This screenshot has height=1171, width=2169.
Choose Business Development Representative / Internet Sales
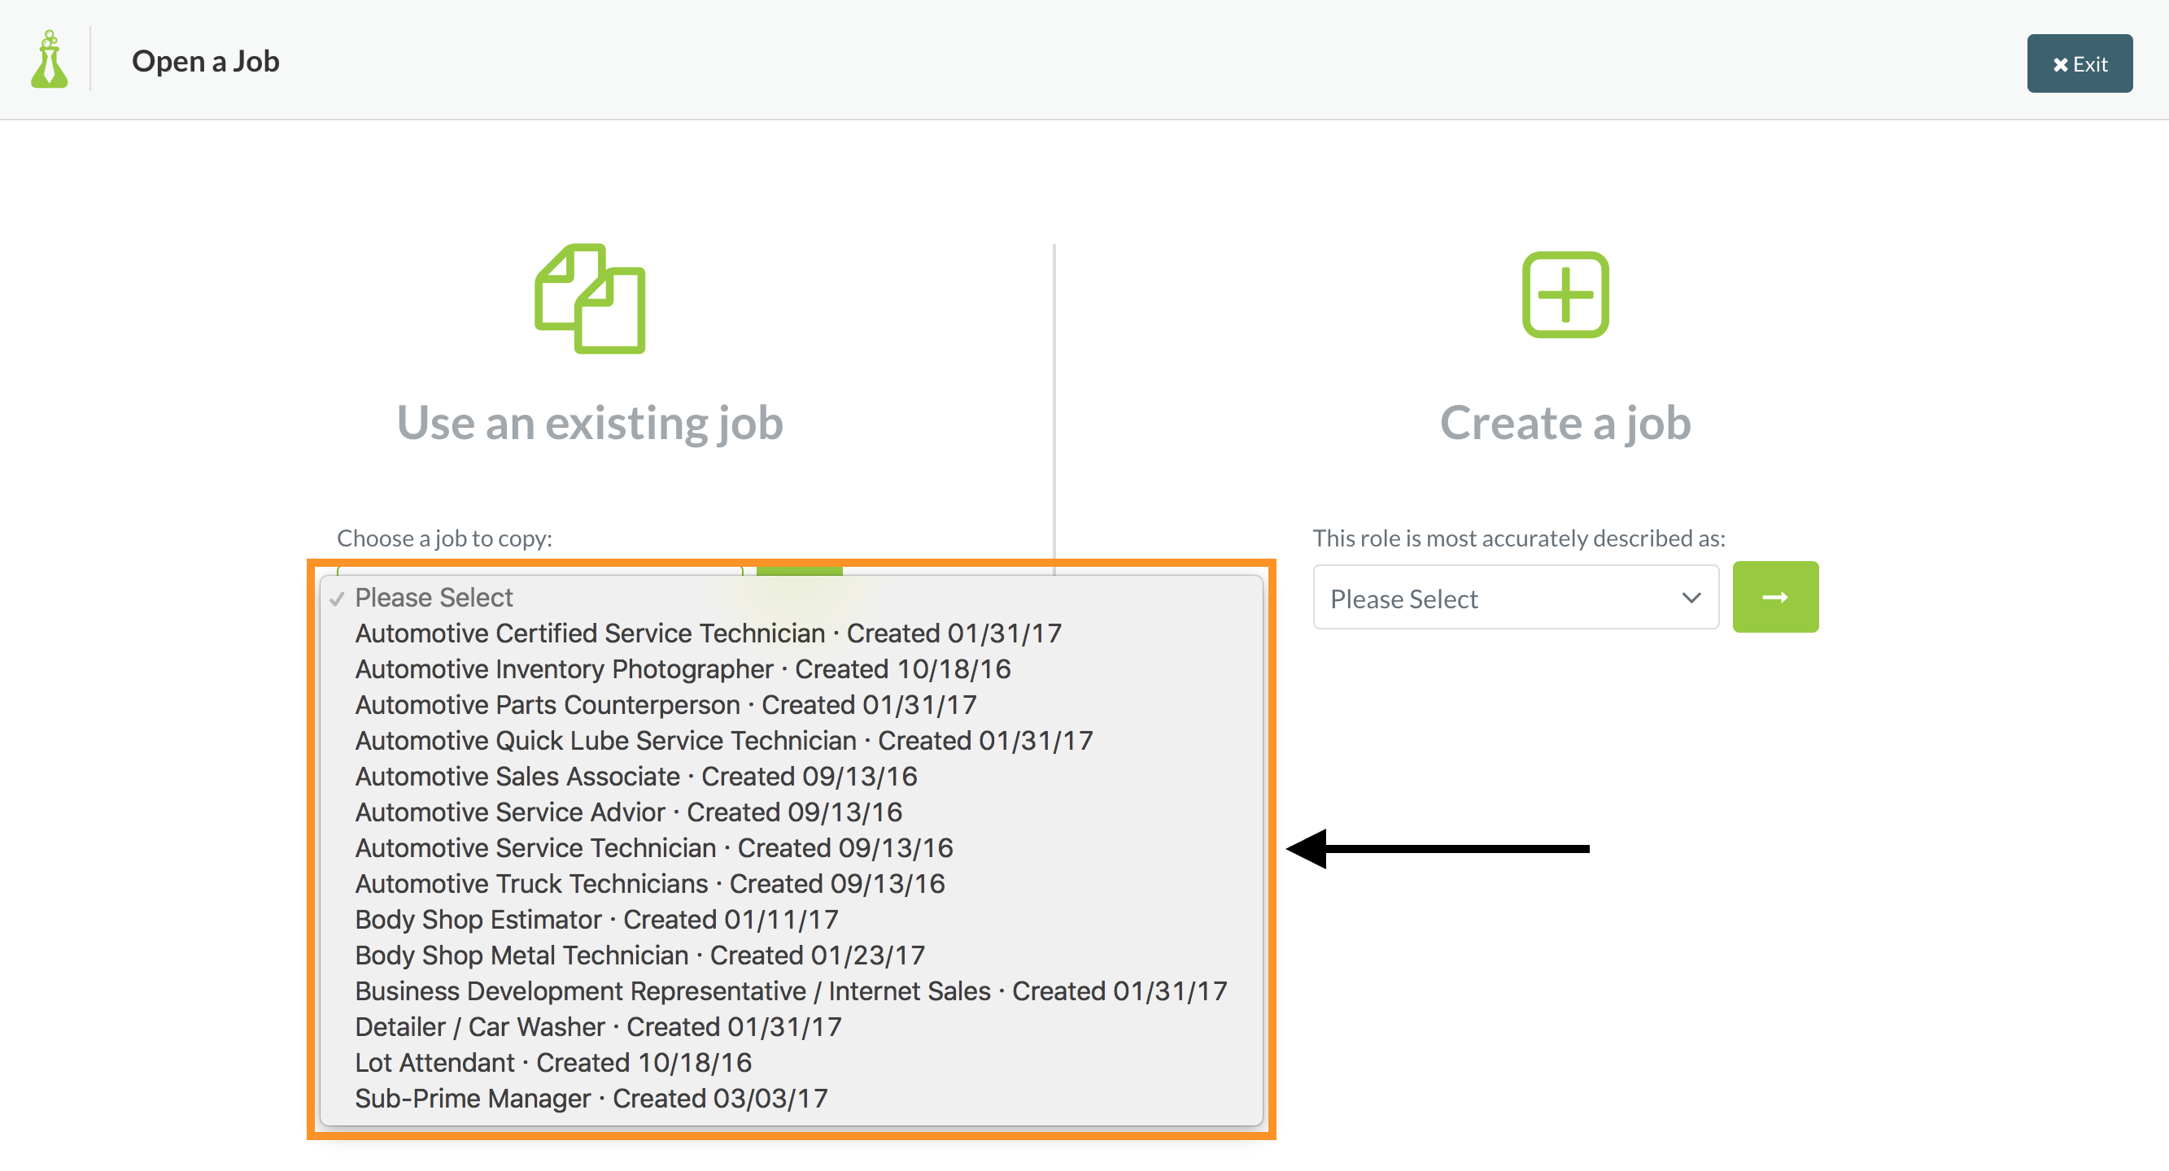(x=791, y=990)
